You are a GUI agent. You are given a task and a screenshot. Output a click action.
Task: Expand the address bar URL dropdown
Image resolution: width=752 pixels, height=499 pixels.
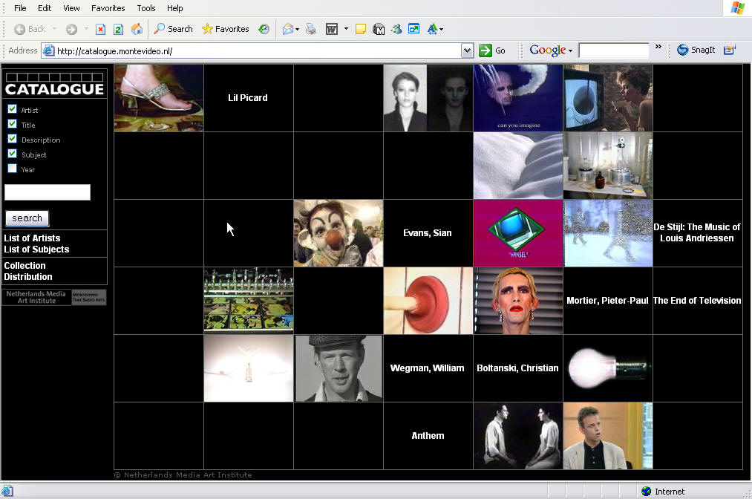(467, 50)
